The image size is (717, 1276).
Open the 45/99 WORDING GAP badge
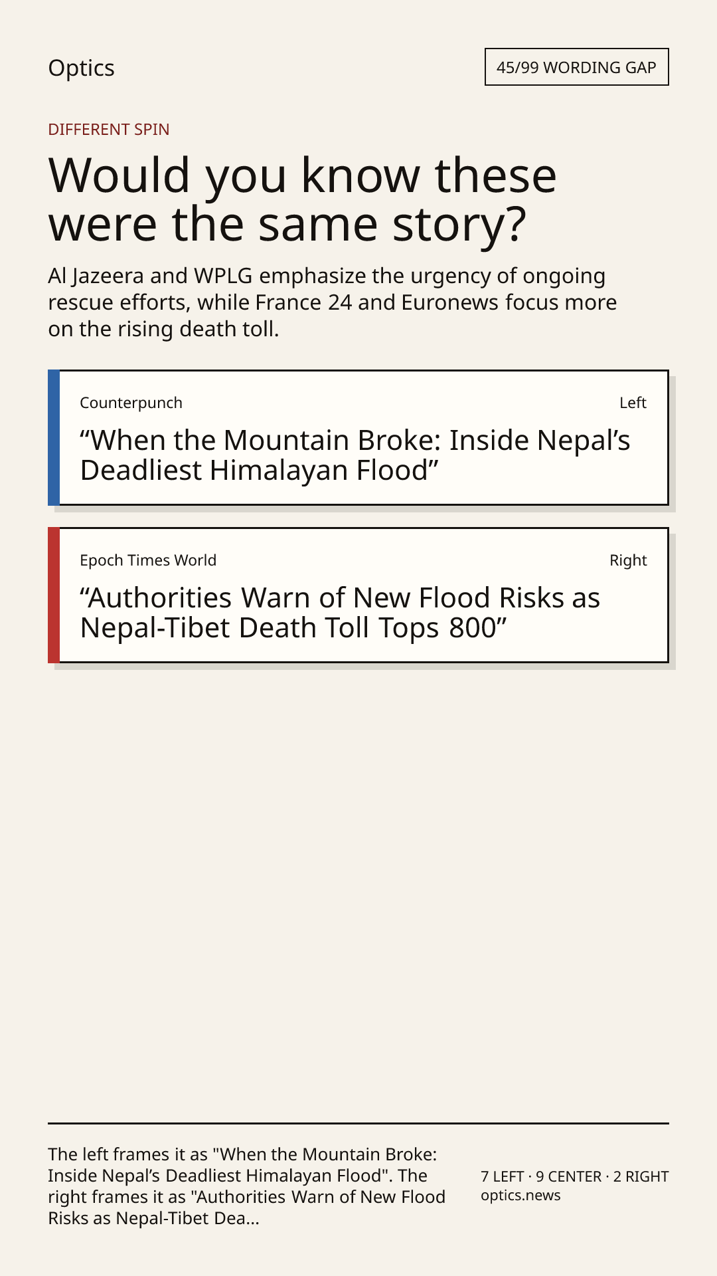click(576, 67)
